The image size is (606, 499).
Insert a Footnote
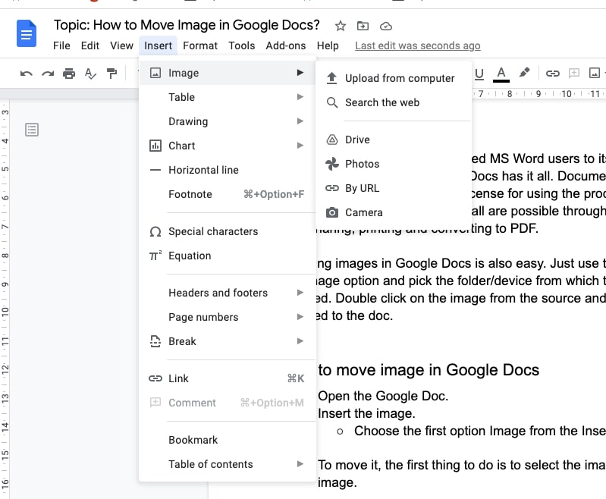coord(228,194)
